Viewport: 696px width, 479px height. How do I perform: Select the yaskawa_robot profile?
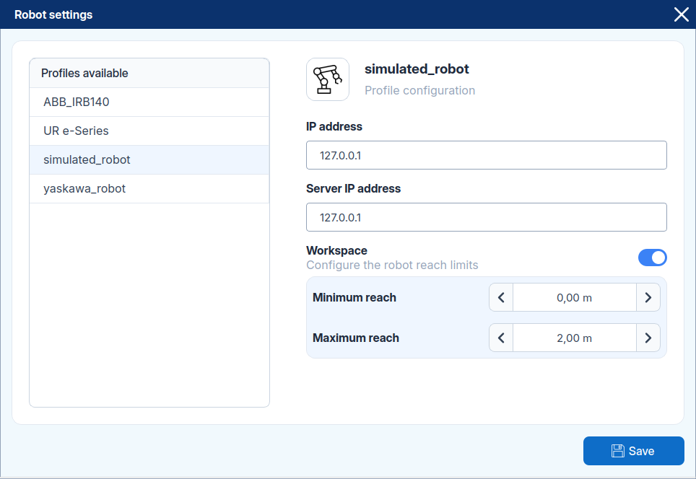(149, 188)
